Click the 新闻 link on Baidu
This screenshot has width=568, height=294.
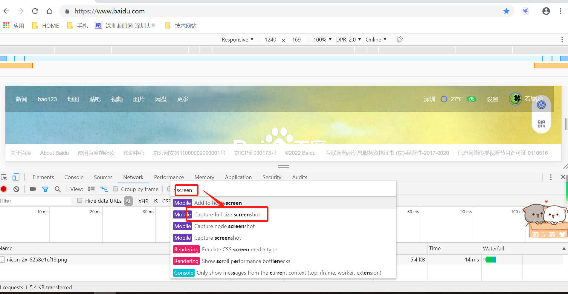pyautogui.click(x=22, y=99)
